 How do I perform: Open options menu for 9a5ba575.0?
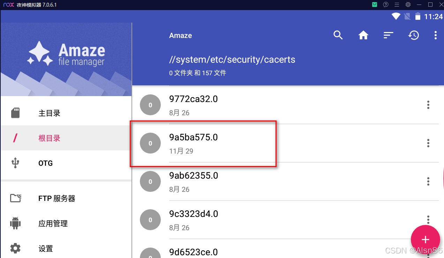pyautogui.click(x=428, y=143)
